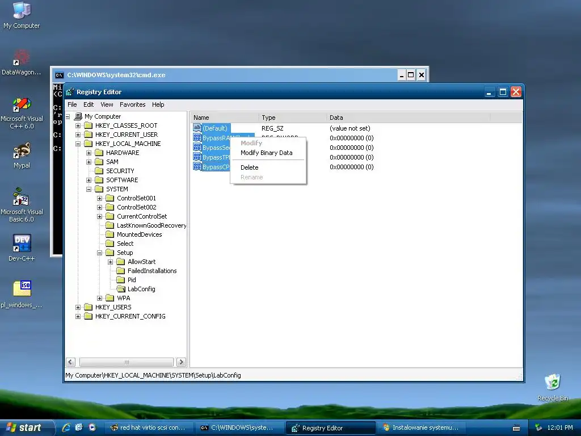
Task: Expand HKEY_CURRENT_USER tree node
Action: tap(78, 135)
